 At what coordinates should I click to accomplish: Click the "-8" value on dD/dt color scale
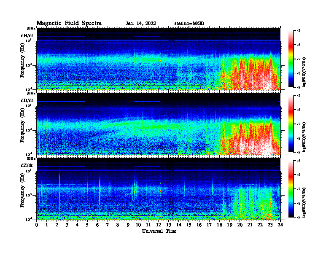point(299,138)
